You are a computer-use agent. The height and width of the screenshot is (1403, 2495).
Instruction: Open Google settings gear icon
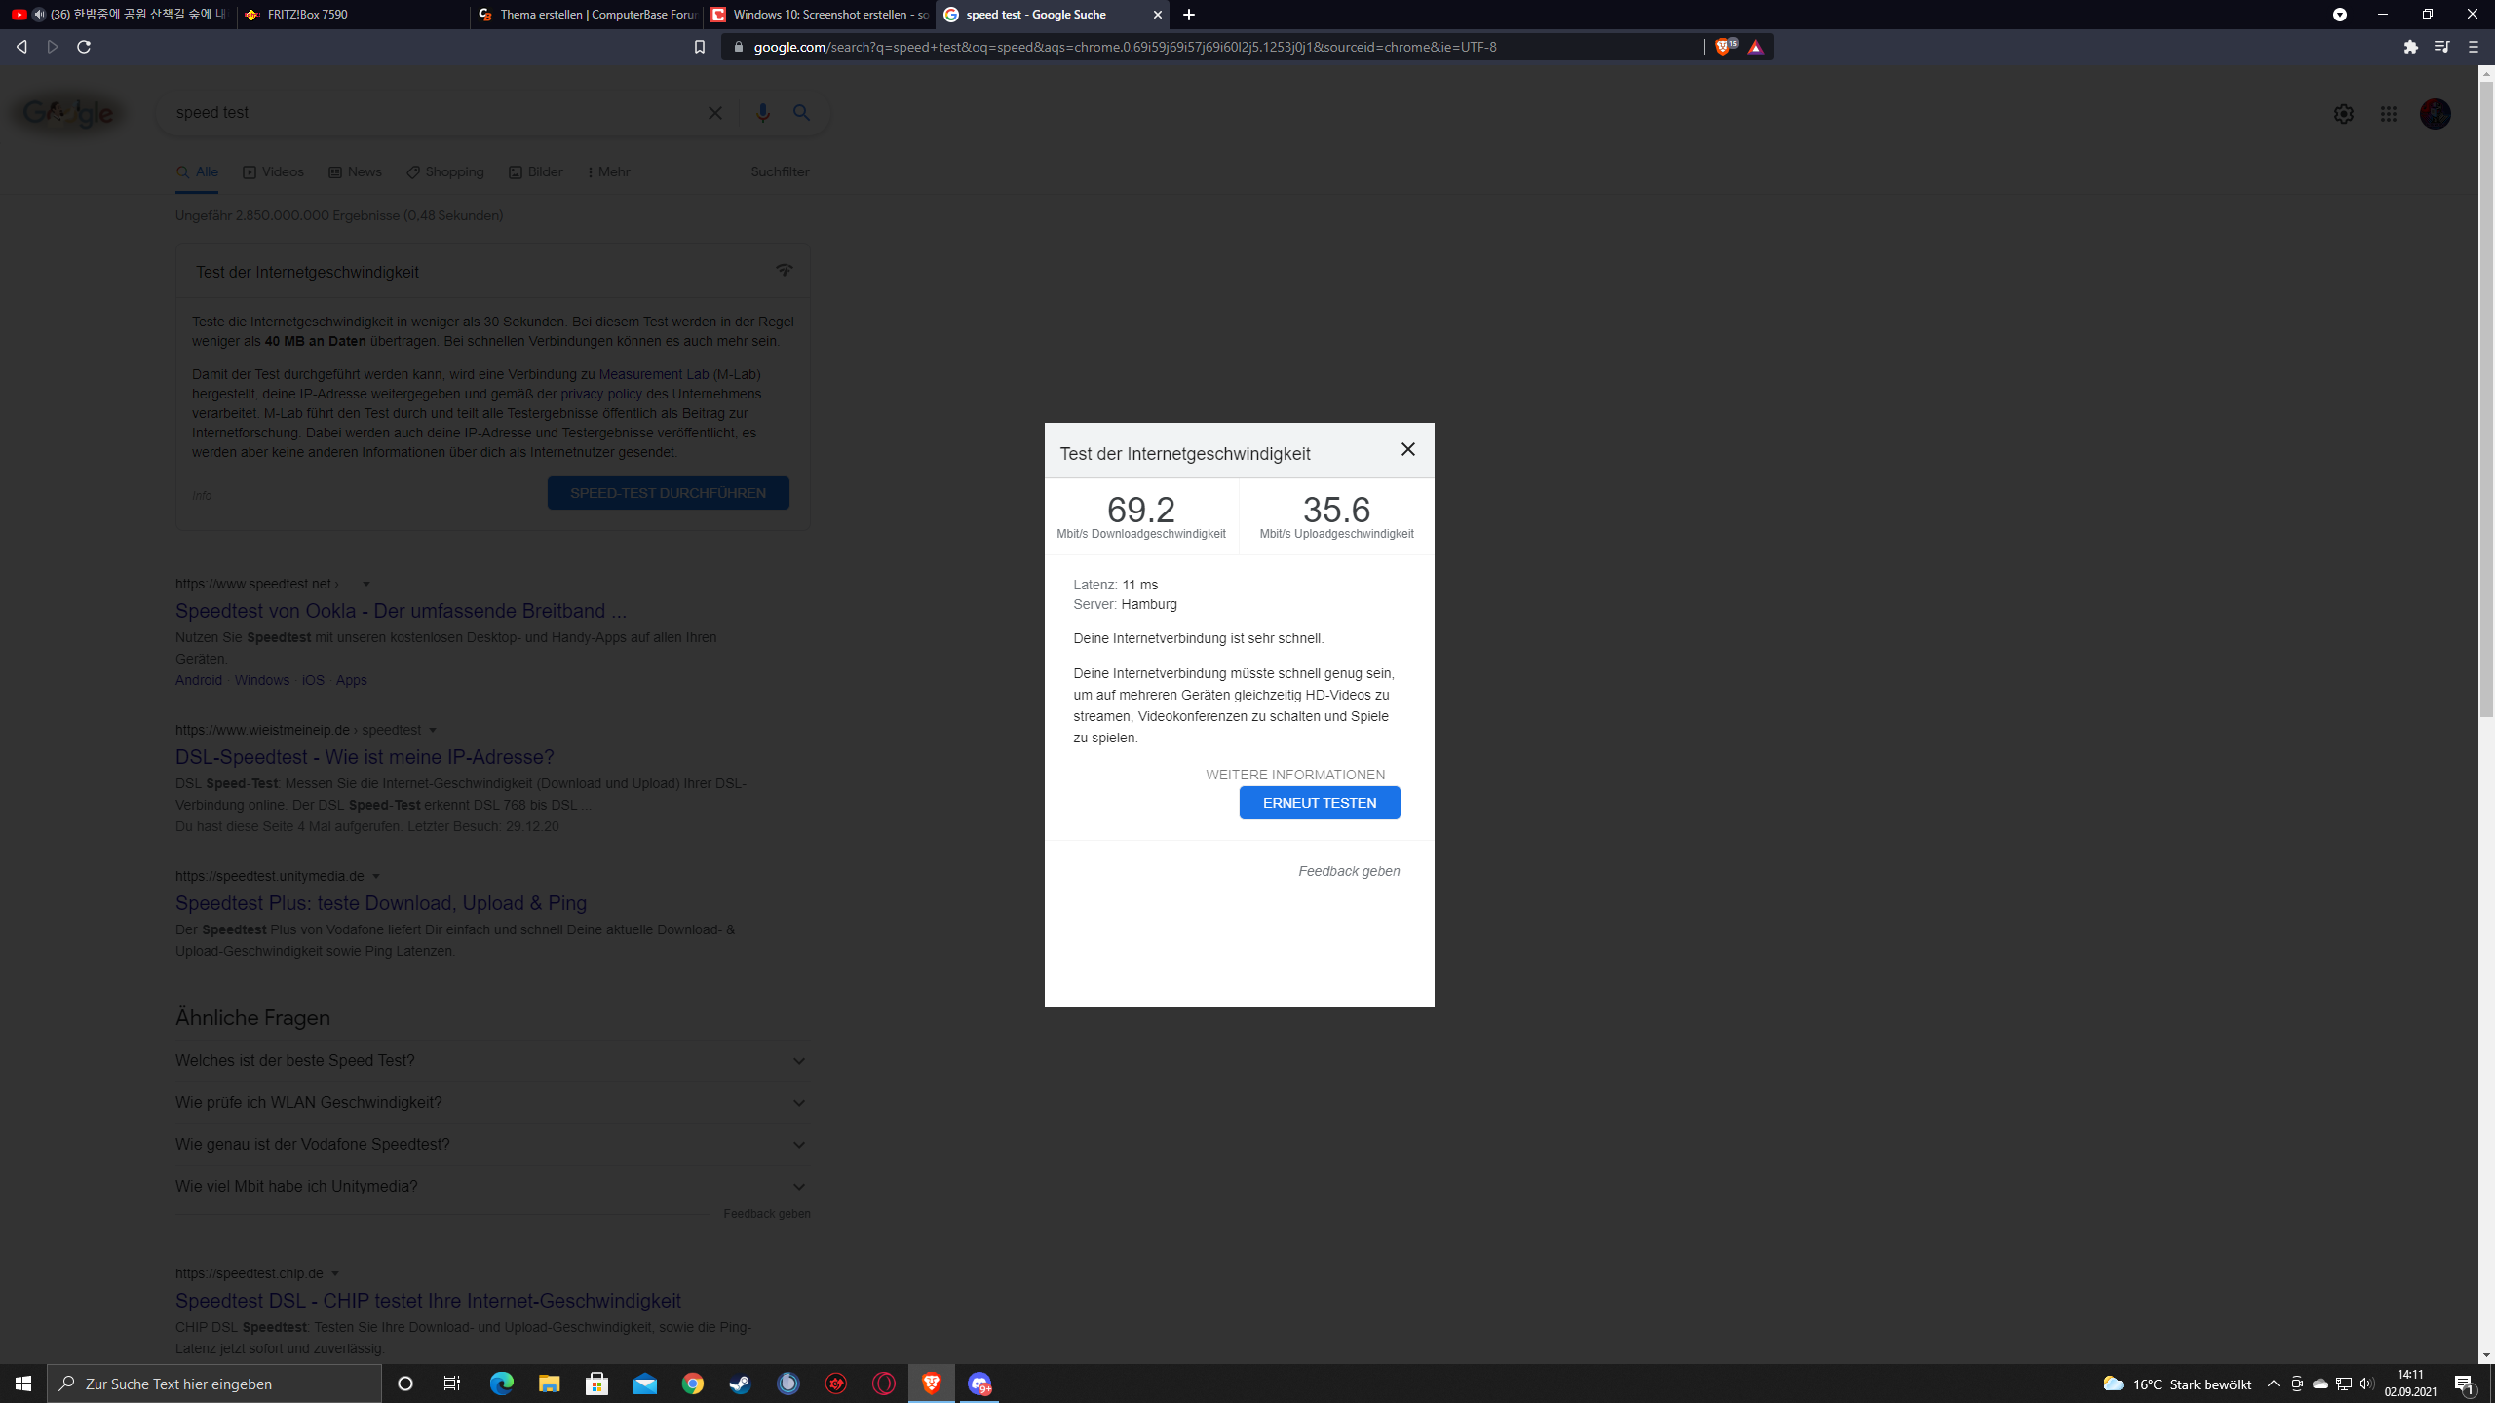2343,114
